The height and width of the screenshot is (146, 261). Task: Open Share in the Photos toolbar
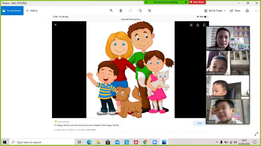235,11
